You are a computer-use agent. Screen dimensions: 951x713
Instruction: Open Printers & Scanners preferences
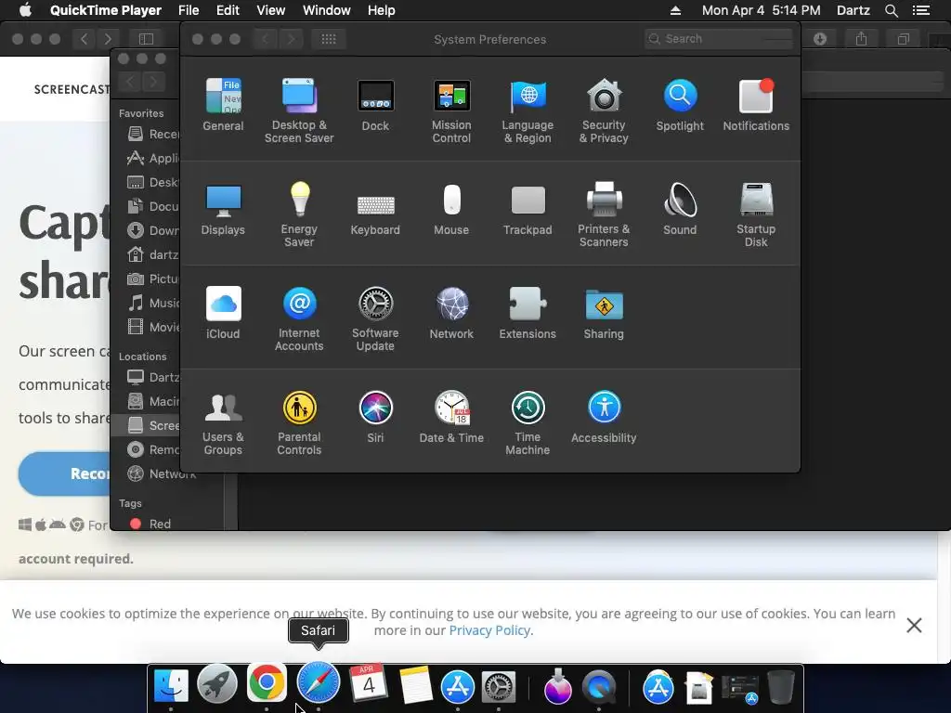coord(604,214)
